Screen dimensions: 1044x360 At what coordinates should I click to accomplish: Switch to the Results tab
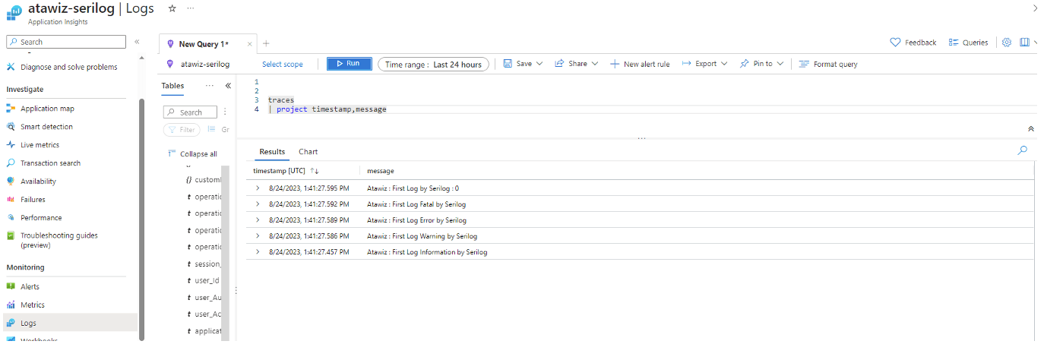pyautogui.click(x=272, y=152)
